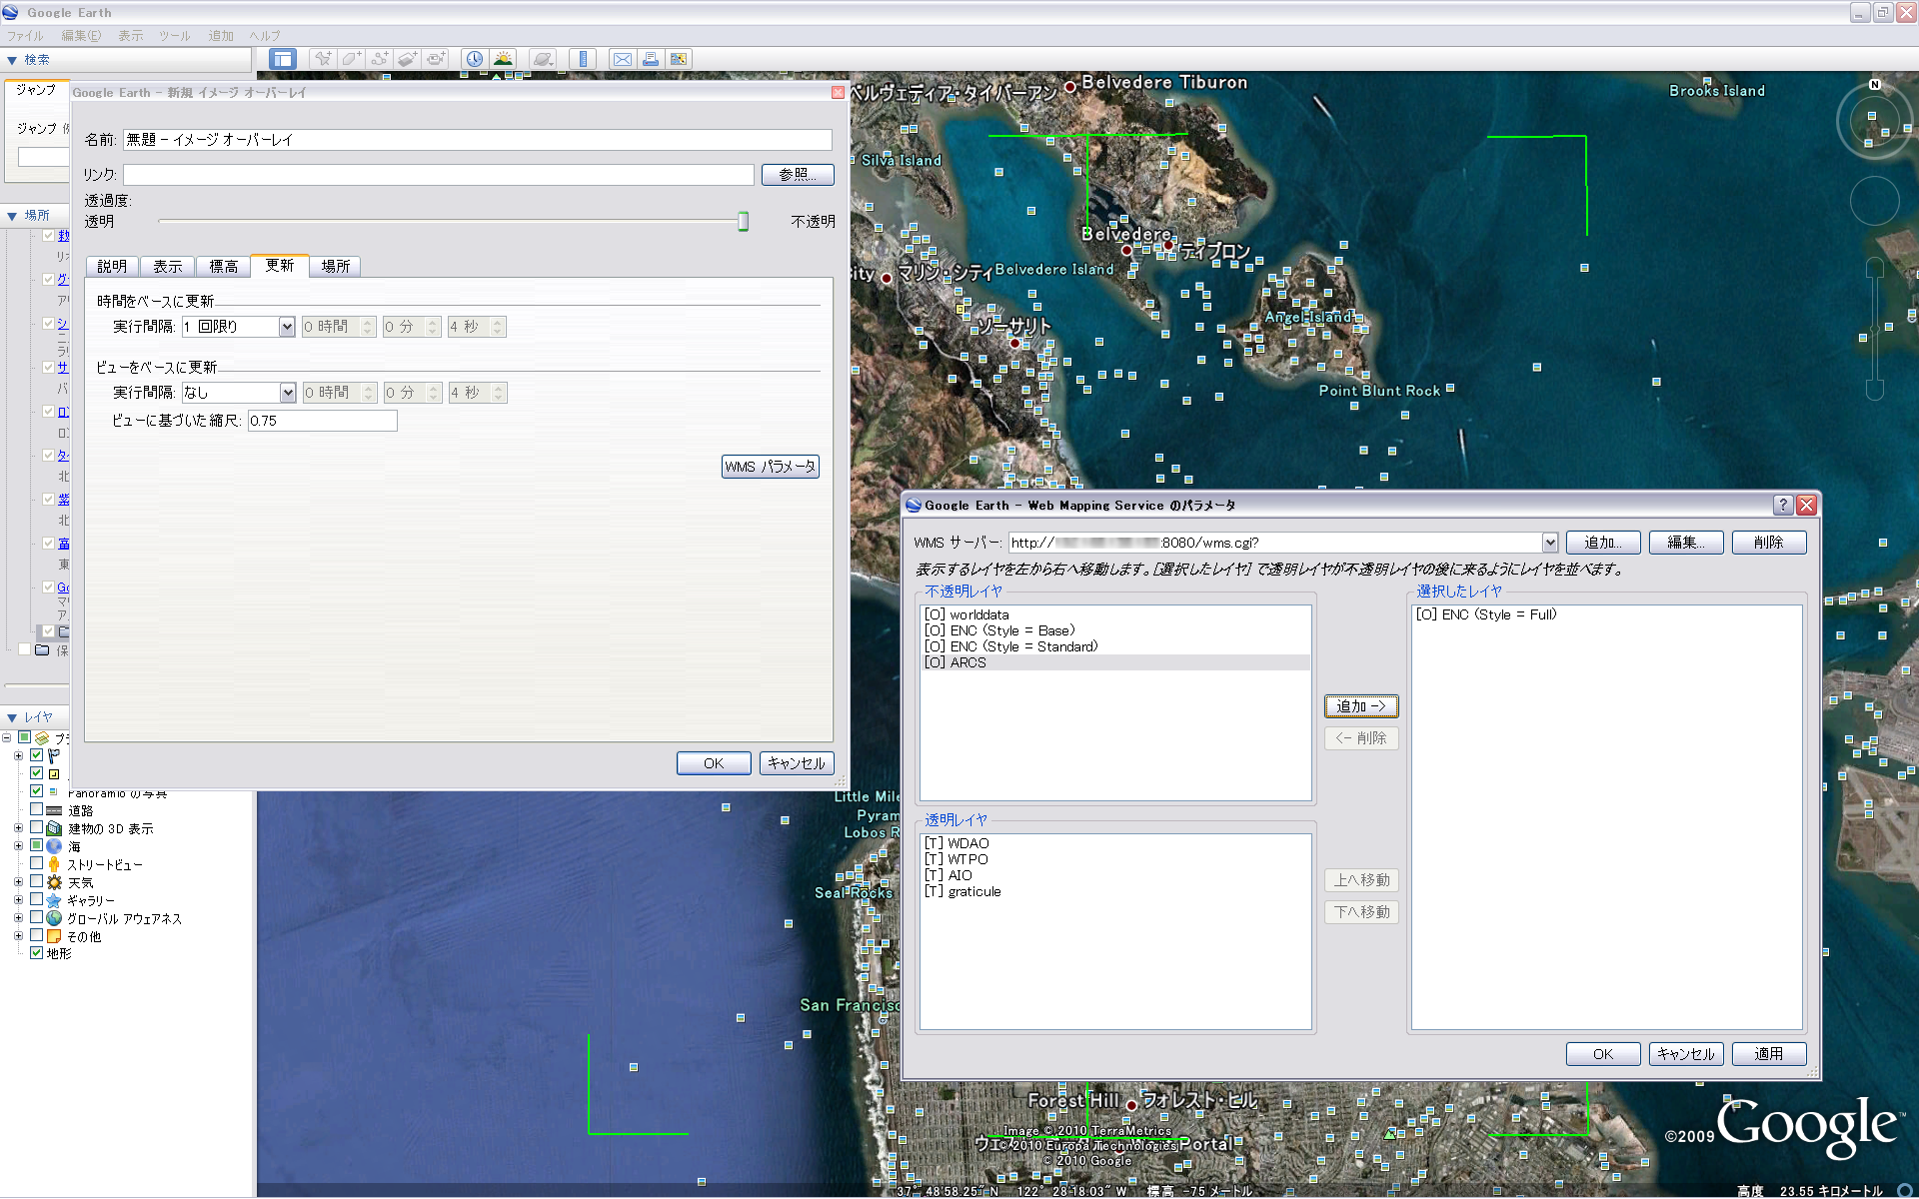Toggle the 道路 (roads) layer checkbox
The height and width of the screenshot is (1199, 1919).
(37, 810)
